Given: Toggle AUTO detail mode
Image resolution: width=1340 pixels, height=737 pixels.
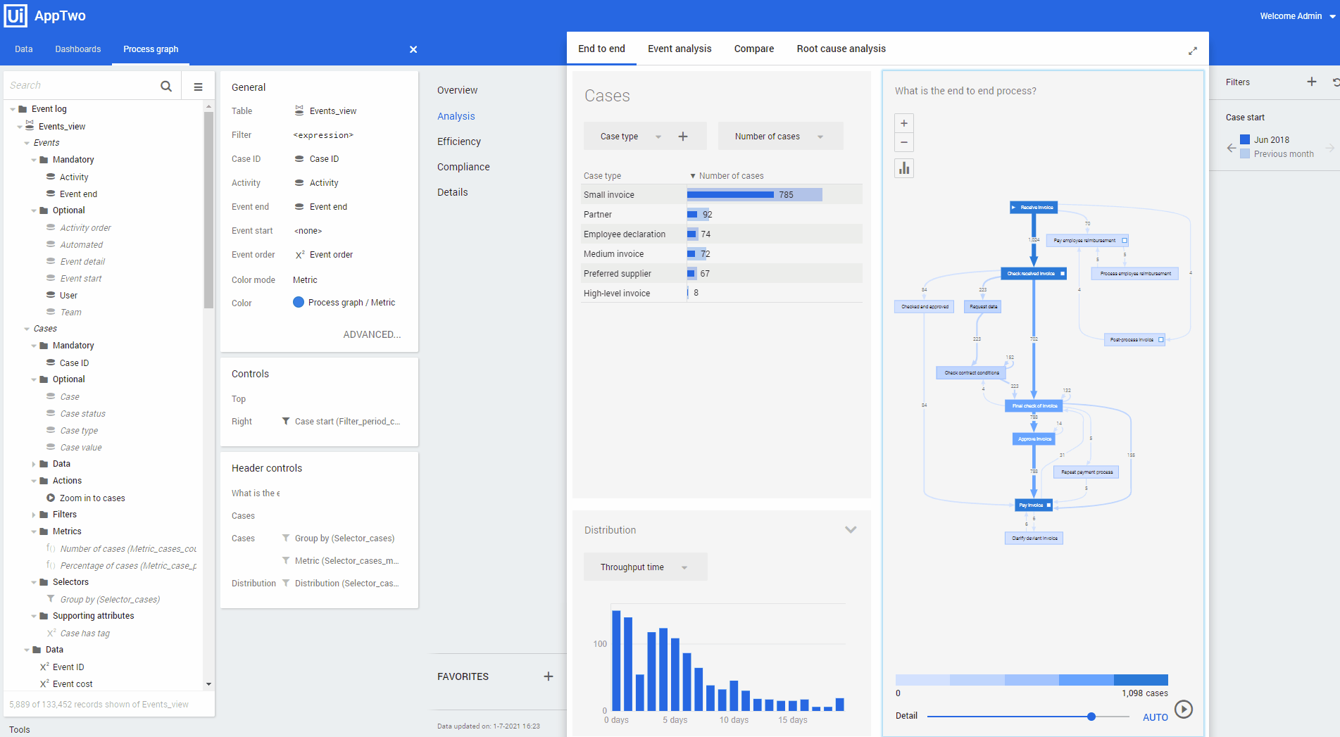Looking at the screenshot, I should pos(1155,717).
